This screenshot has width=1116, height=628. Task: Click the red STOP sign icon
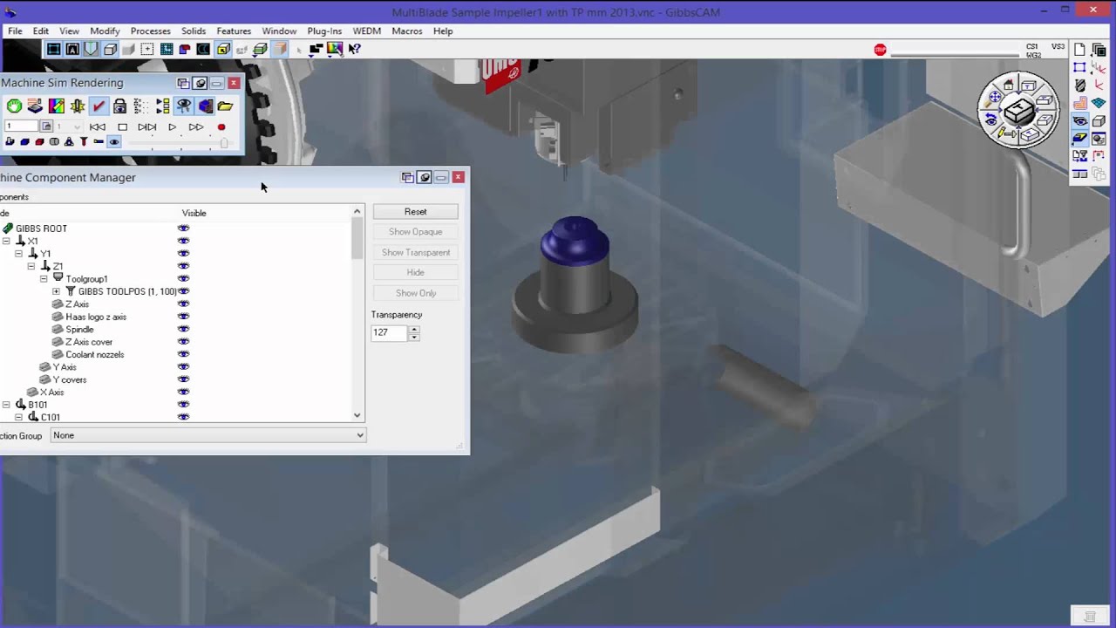880,50
